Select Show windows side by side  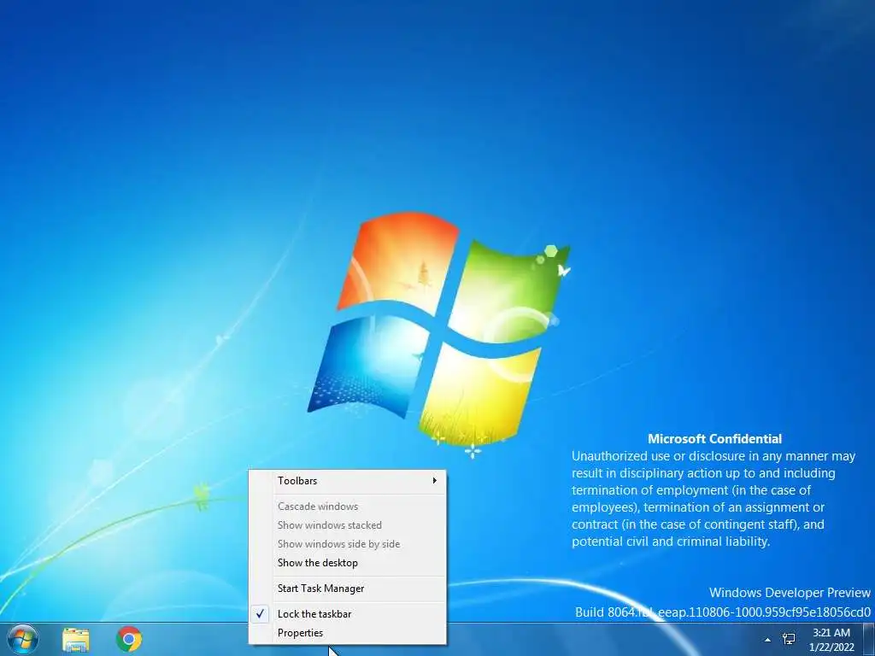click(348, 544)
